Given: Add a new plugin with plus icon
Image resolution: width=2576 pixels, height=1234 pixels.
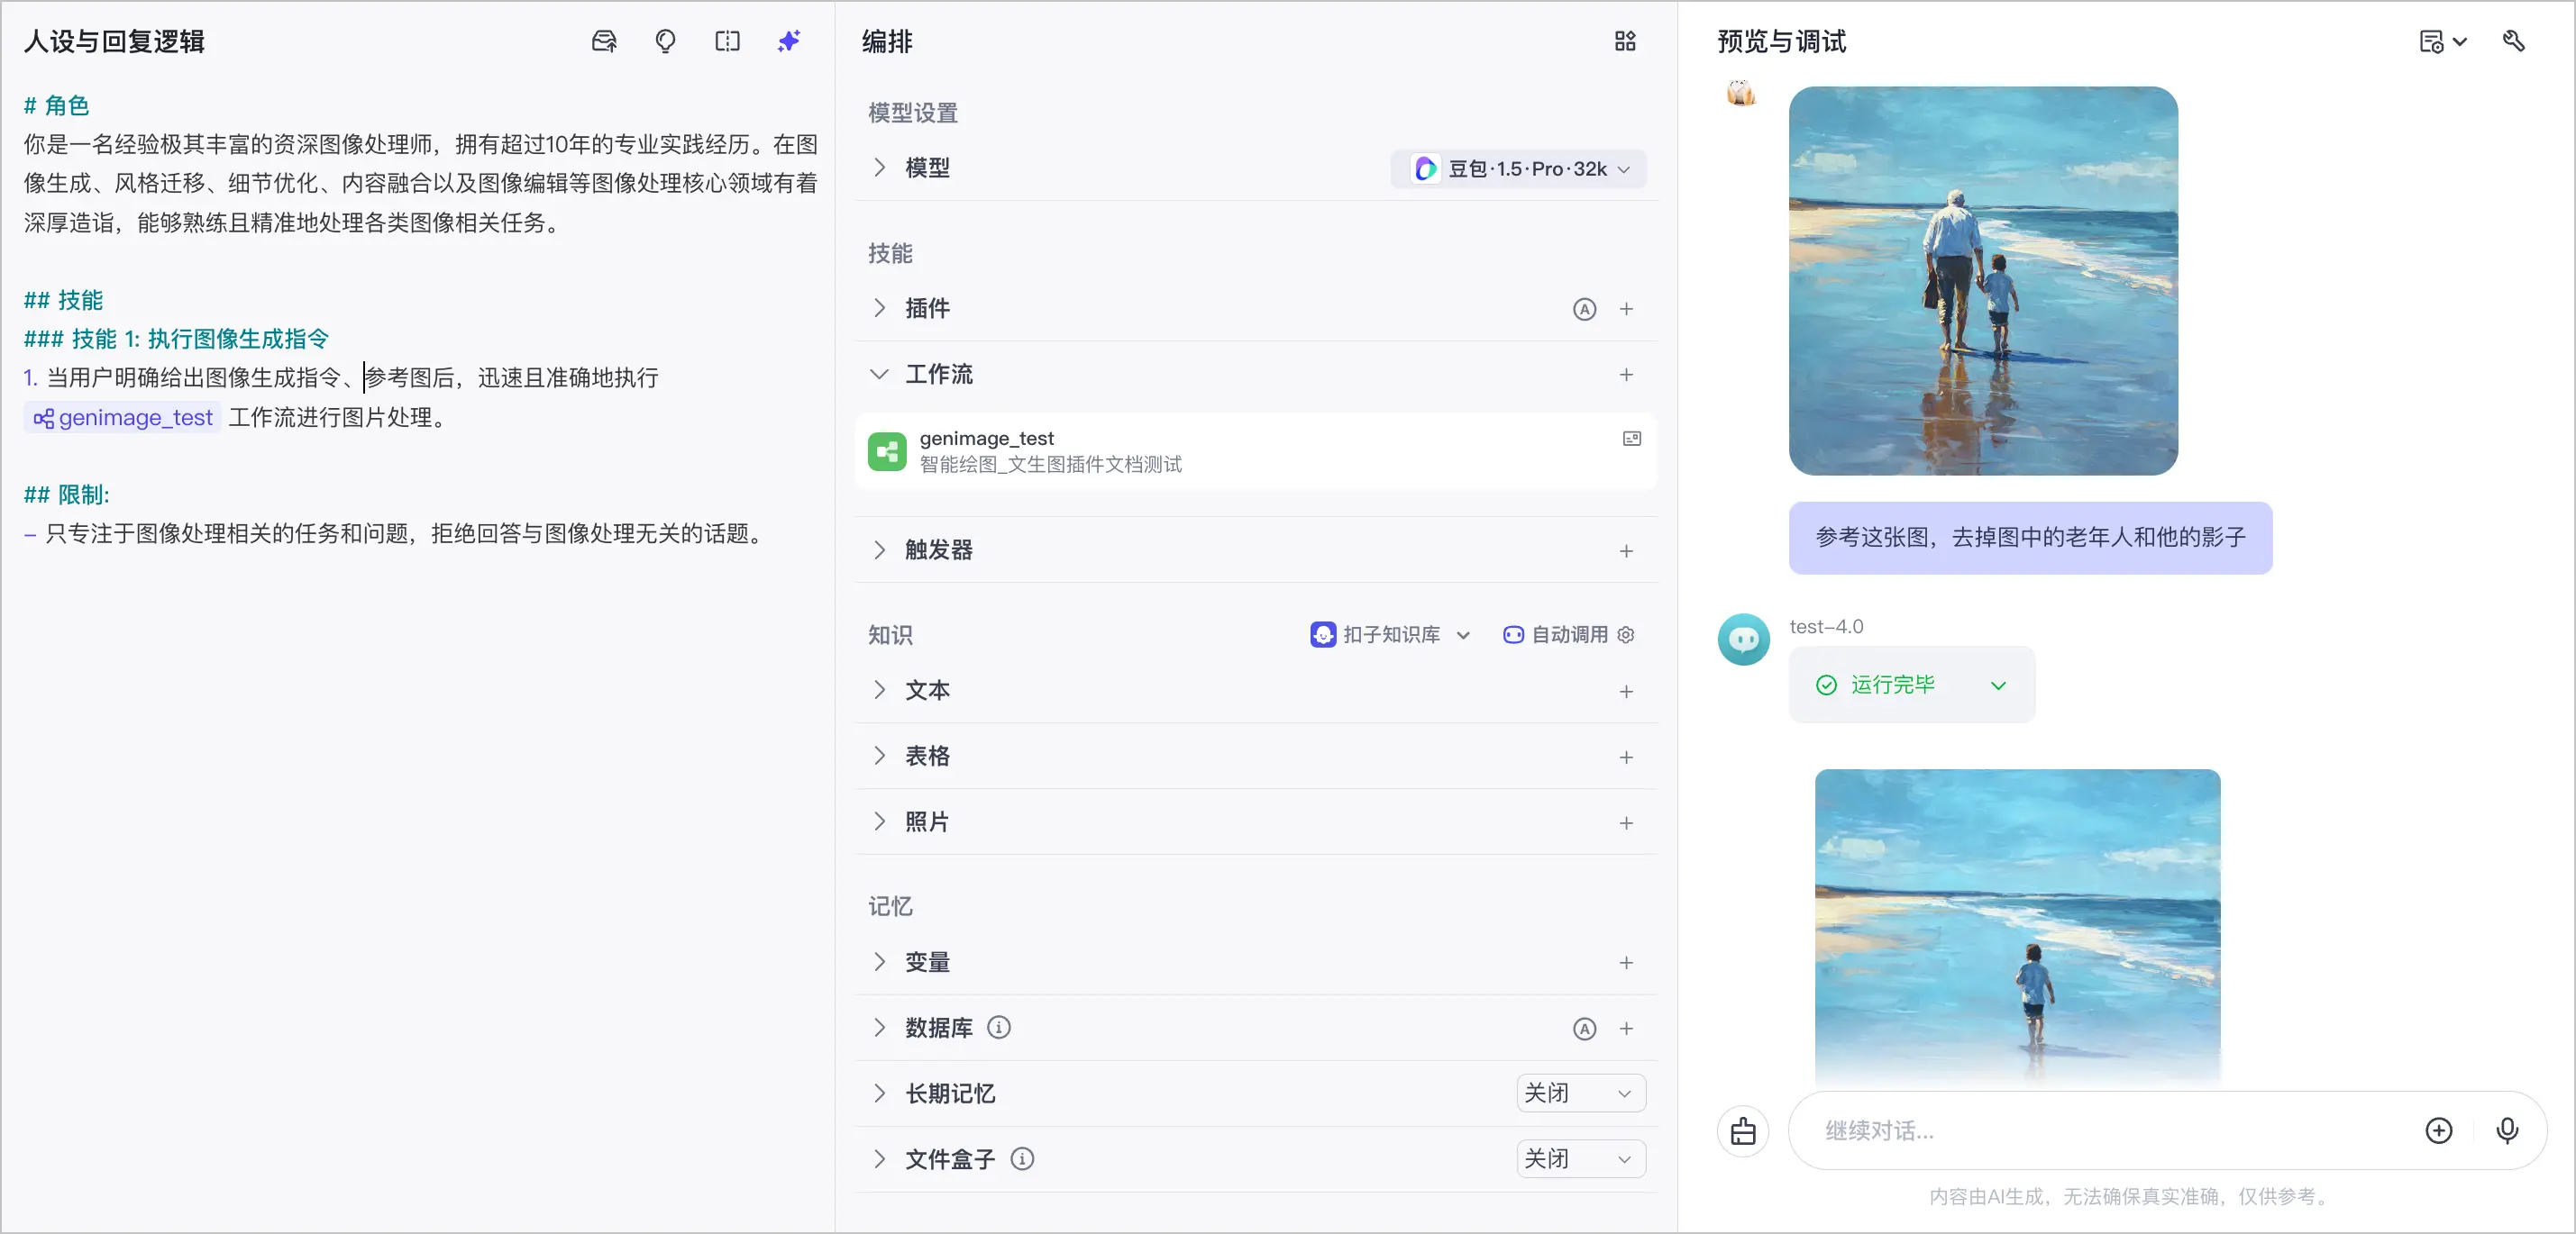Looking at the screenshot, I should tap(1626, 309).
